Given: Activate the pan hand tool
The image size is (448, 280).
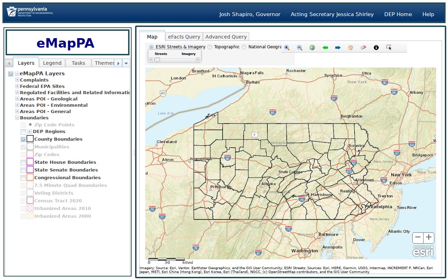Looking at the screenshot, I should coord(350,48).
